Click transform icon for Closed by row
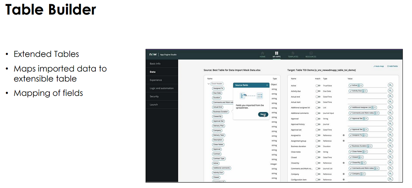The image size is (412, 188). 390,163
